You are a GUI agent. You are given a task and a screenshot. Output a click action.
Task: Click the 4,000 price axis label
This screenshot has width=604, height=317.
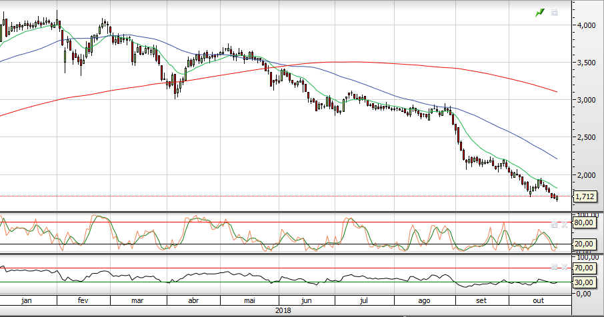[x=587, y=25]
